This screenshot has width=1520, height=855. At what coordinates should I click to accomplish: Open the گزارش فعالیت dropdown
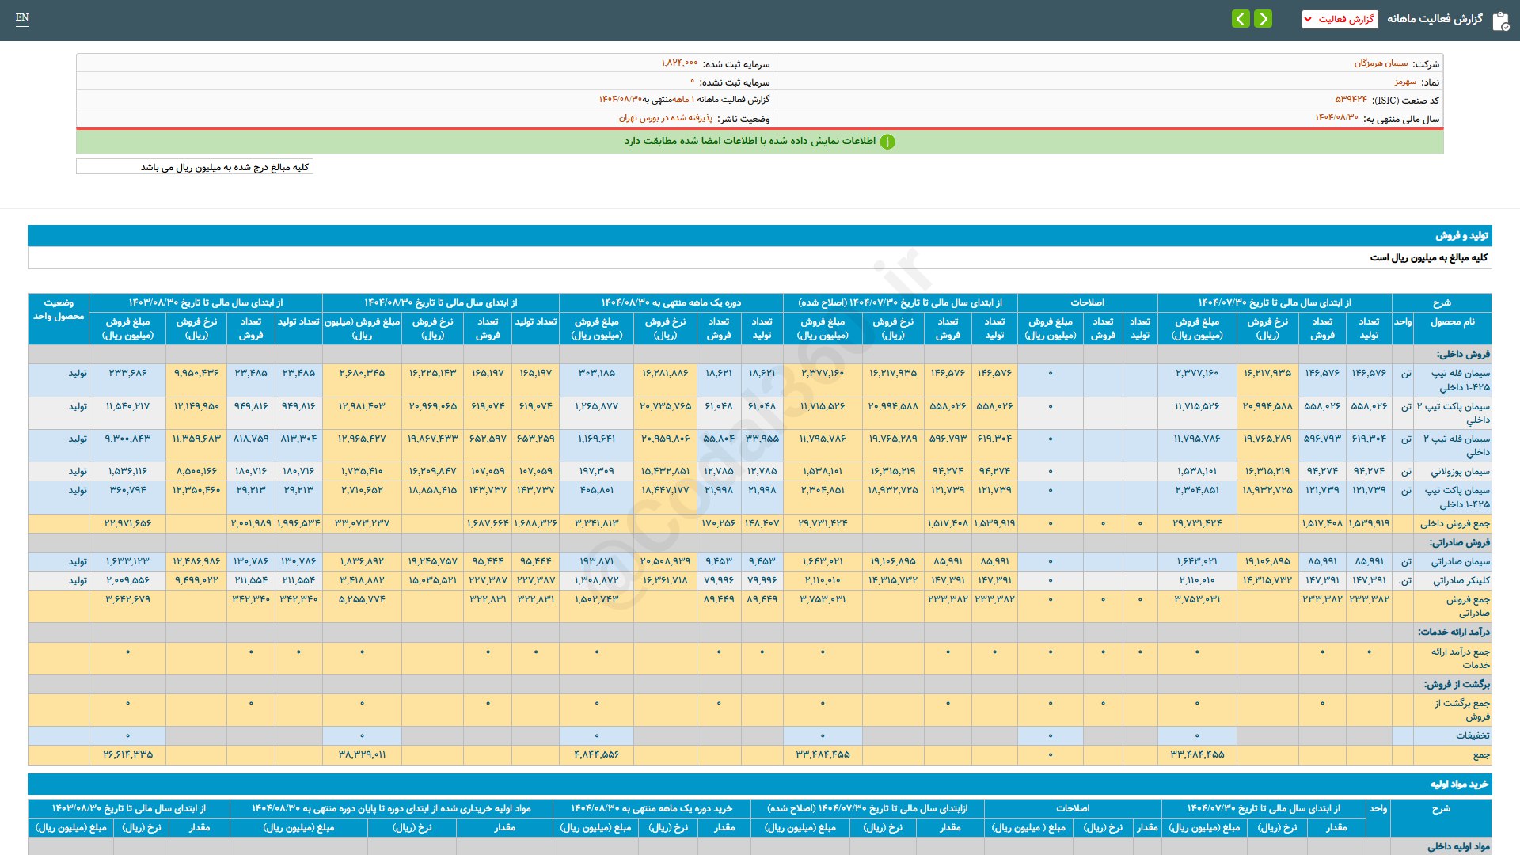(1339, 19)
